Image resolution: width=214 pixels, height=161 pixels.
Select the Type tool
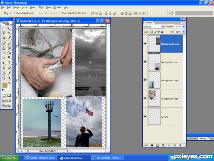(9, 63)
